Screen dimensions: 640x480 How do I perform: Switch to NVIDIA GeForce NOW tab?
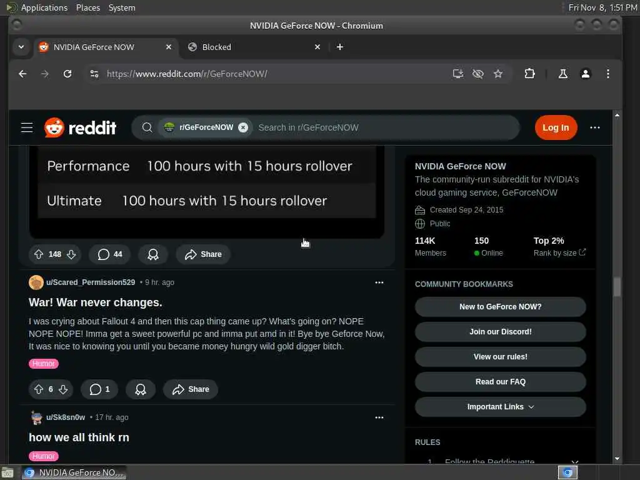[x=106, y=47]
